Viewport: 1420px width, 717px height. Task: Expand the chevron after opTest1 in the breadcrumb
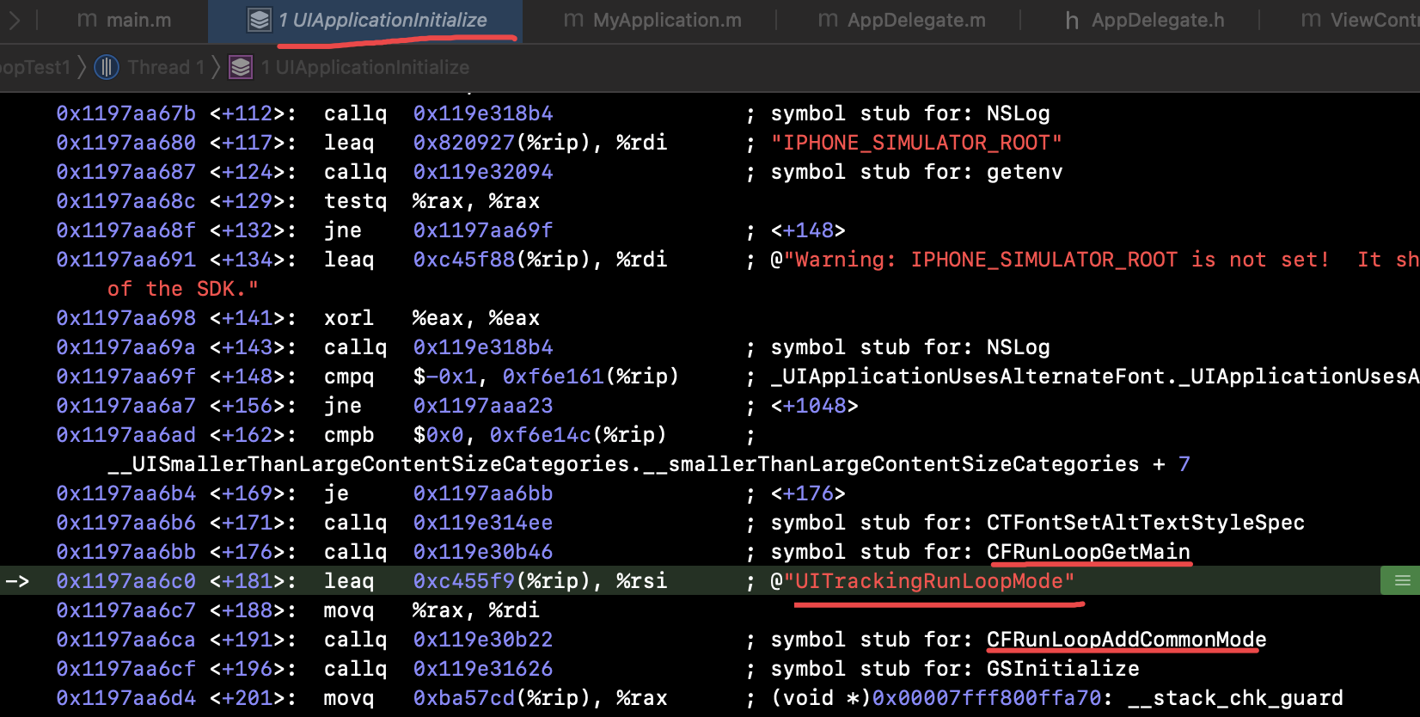click(x=82, y=67)
